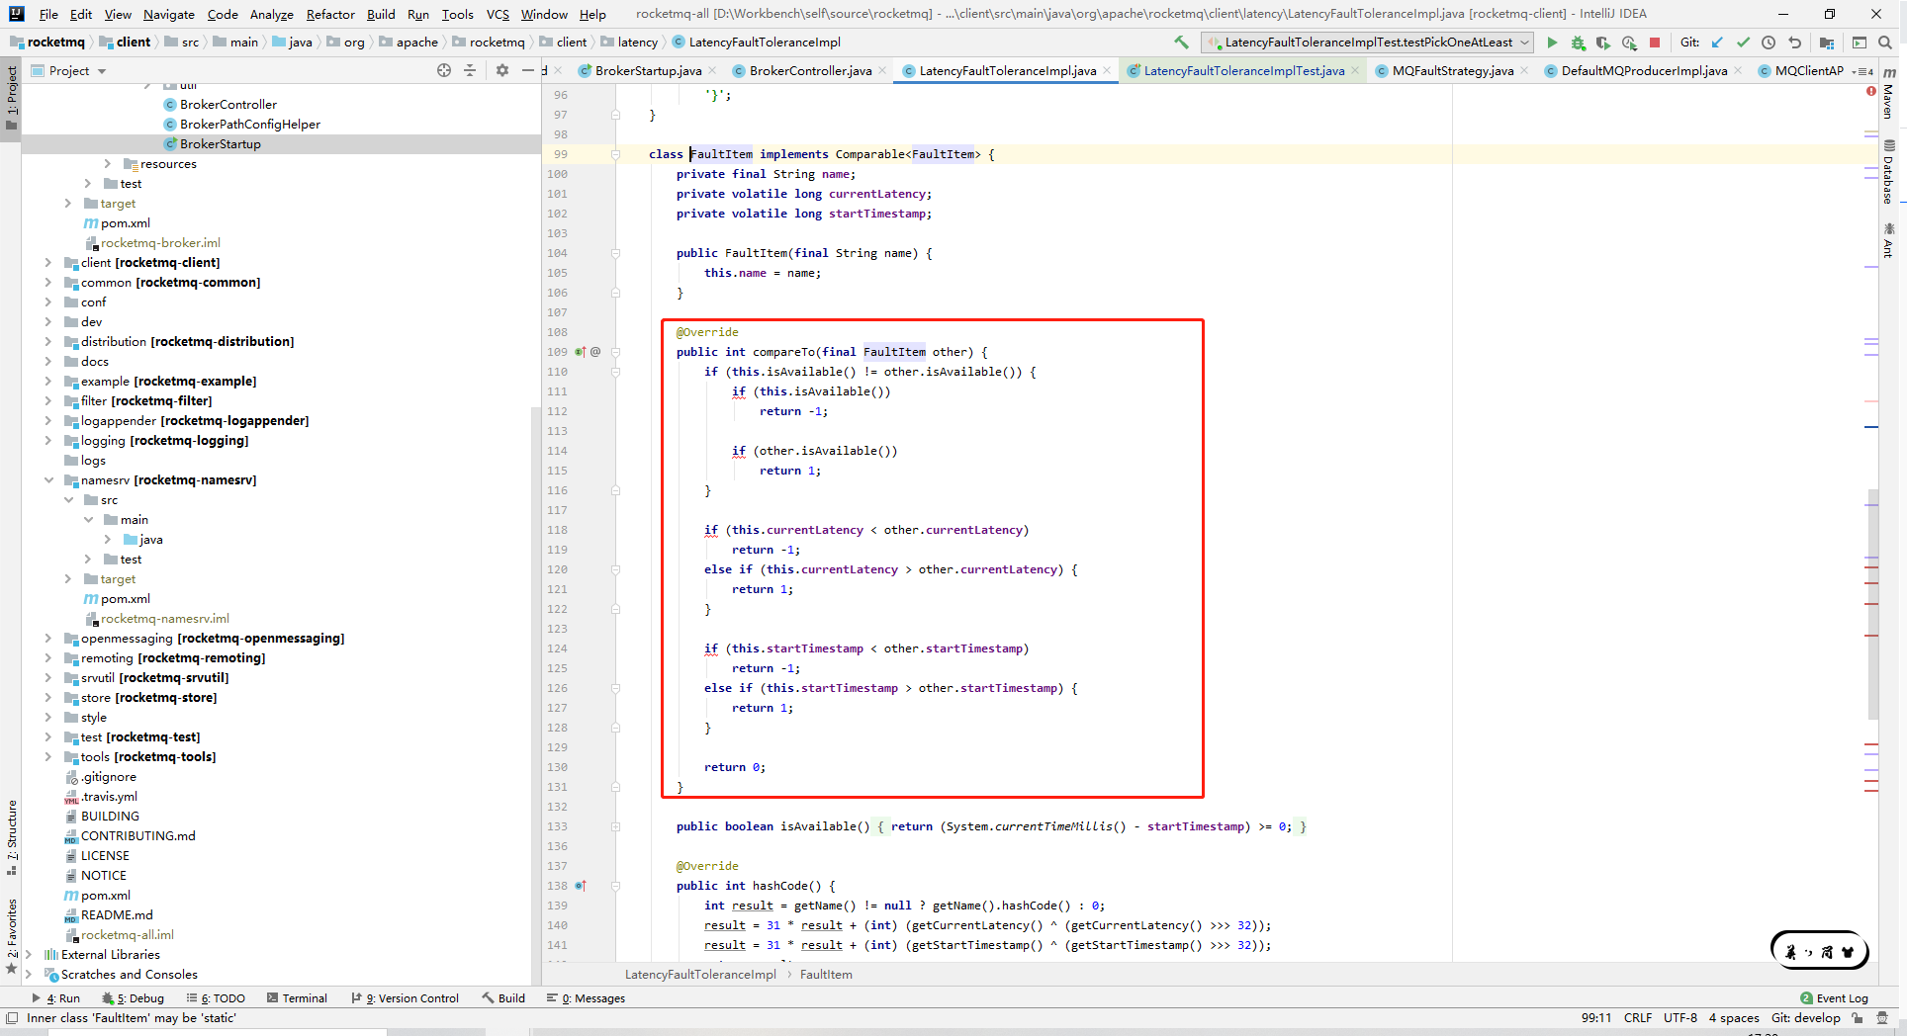
Task: Open the Version Control tool window
Action: coord(406,998)
